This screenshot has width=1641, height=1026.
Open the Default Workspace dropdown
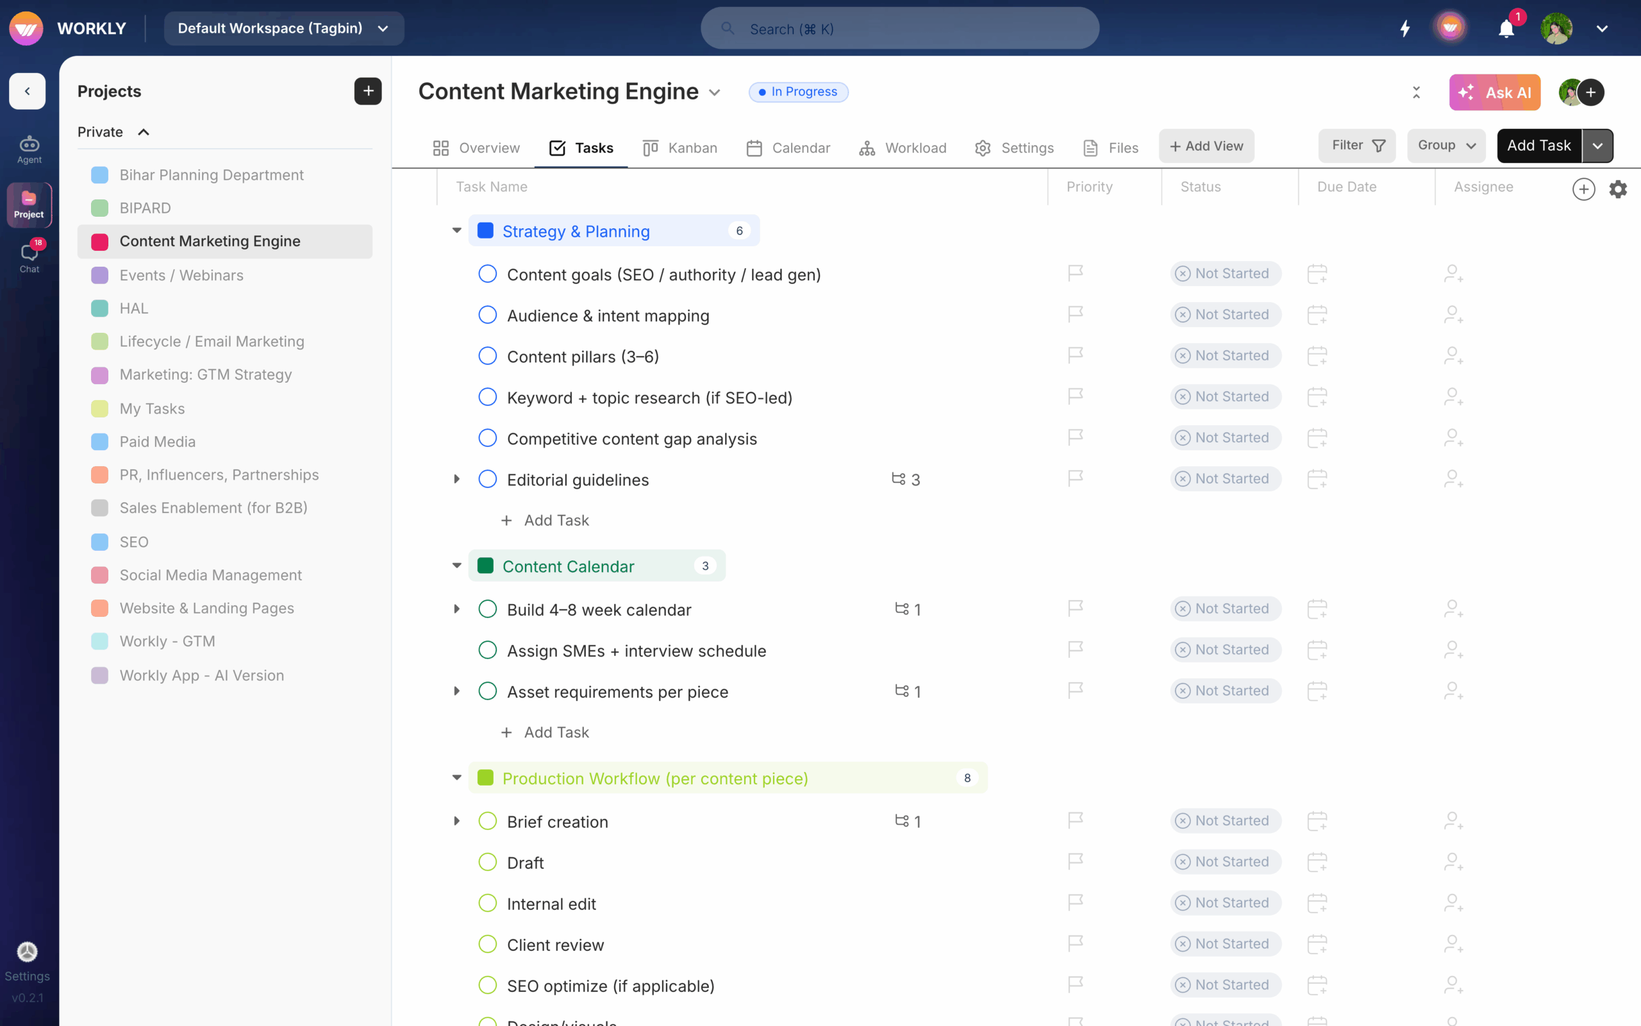pos(283,28)
